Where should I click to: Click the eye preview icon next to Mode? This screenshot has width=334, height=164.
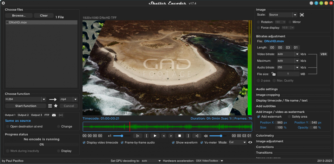tap(250, 142)
